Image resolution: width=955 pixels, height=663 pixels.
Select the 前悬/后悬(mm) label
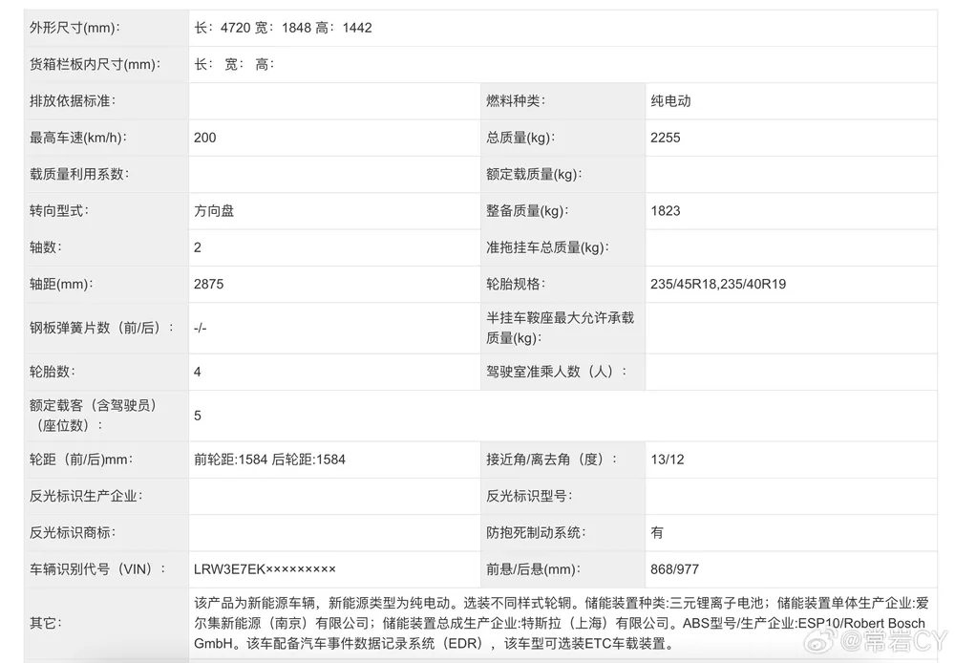[x=533, y=569]
